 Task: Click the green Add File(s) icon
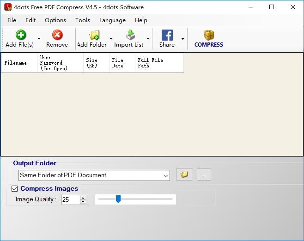(x=21, y=35)
